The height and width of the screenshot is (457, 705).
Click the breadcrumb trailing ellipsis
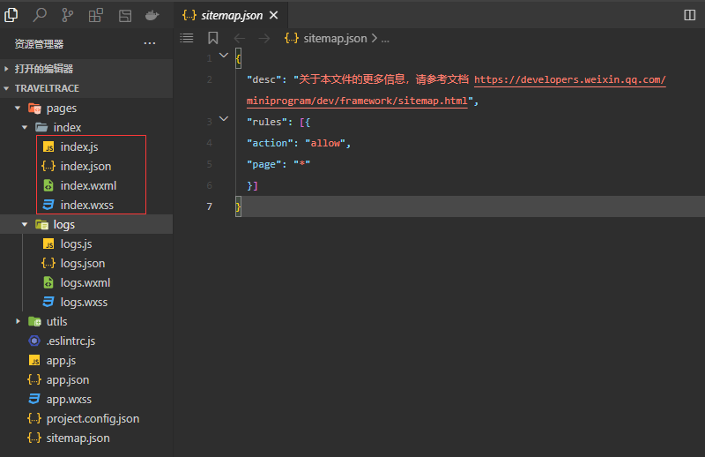pos(385,40)
